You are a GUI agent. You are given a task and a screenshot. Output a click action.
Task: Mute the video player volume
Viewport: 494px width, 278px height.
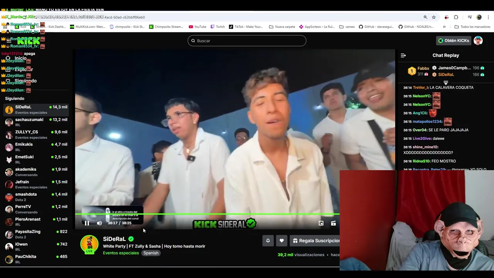pos(99,223)
